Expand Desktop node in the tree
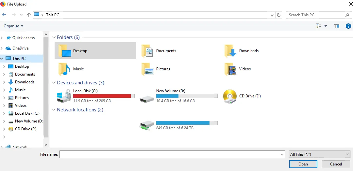Image resolution: width=353 pixels, height=171 pixels. 4,66
